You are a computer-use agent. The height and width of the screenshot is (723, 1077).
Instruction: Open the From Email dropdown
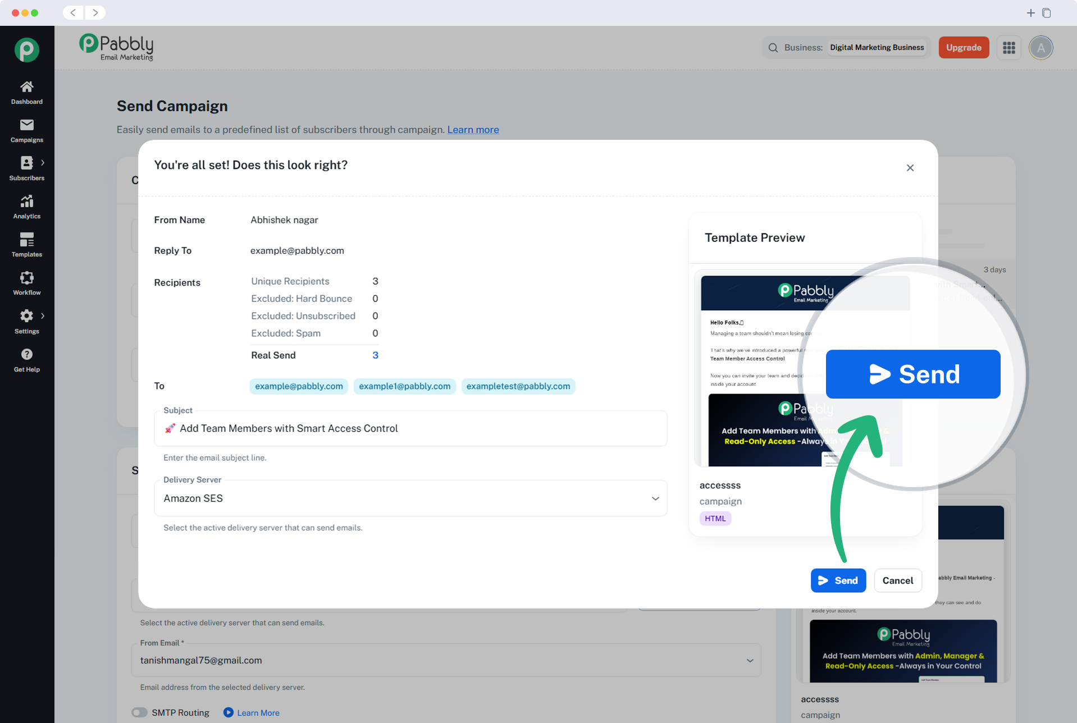point(446,660)
